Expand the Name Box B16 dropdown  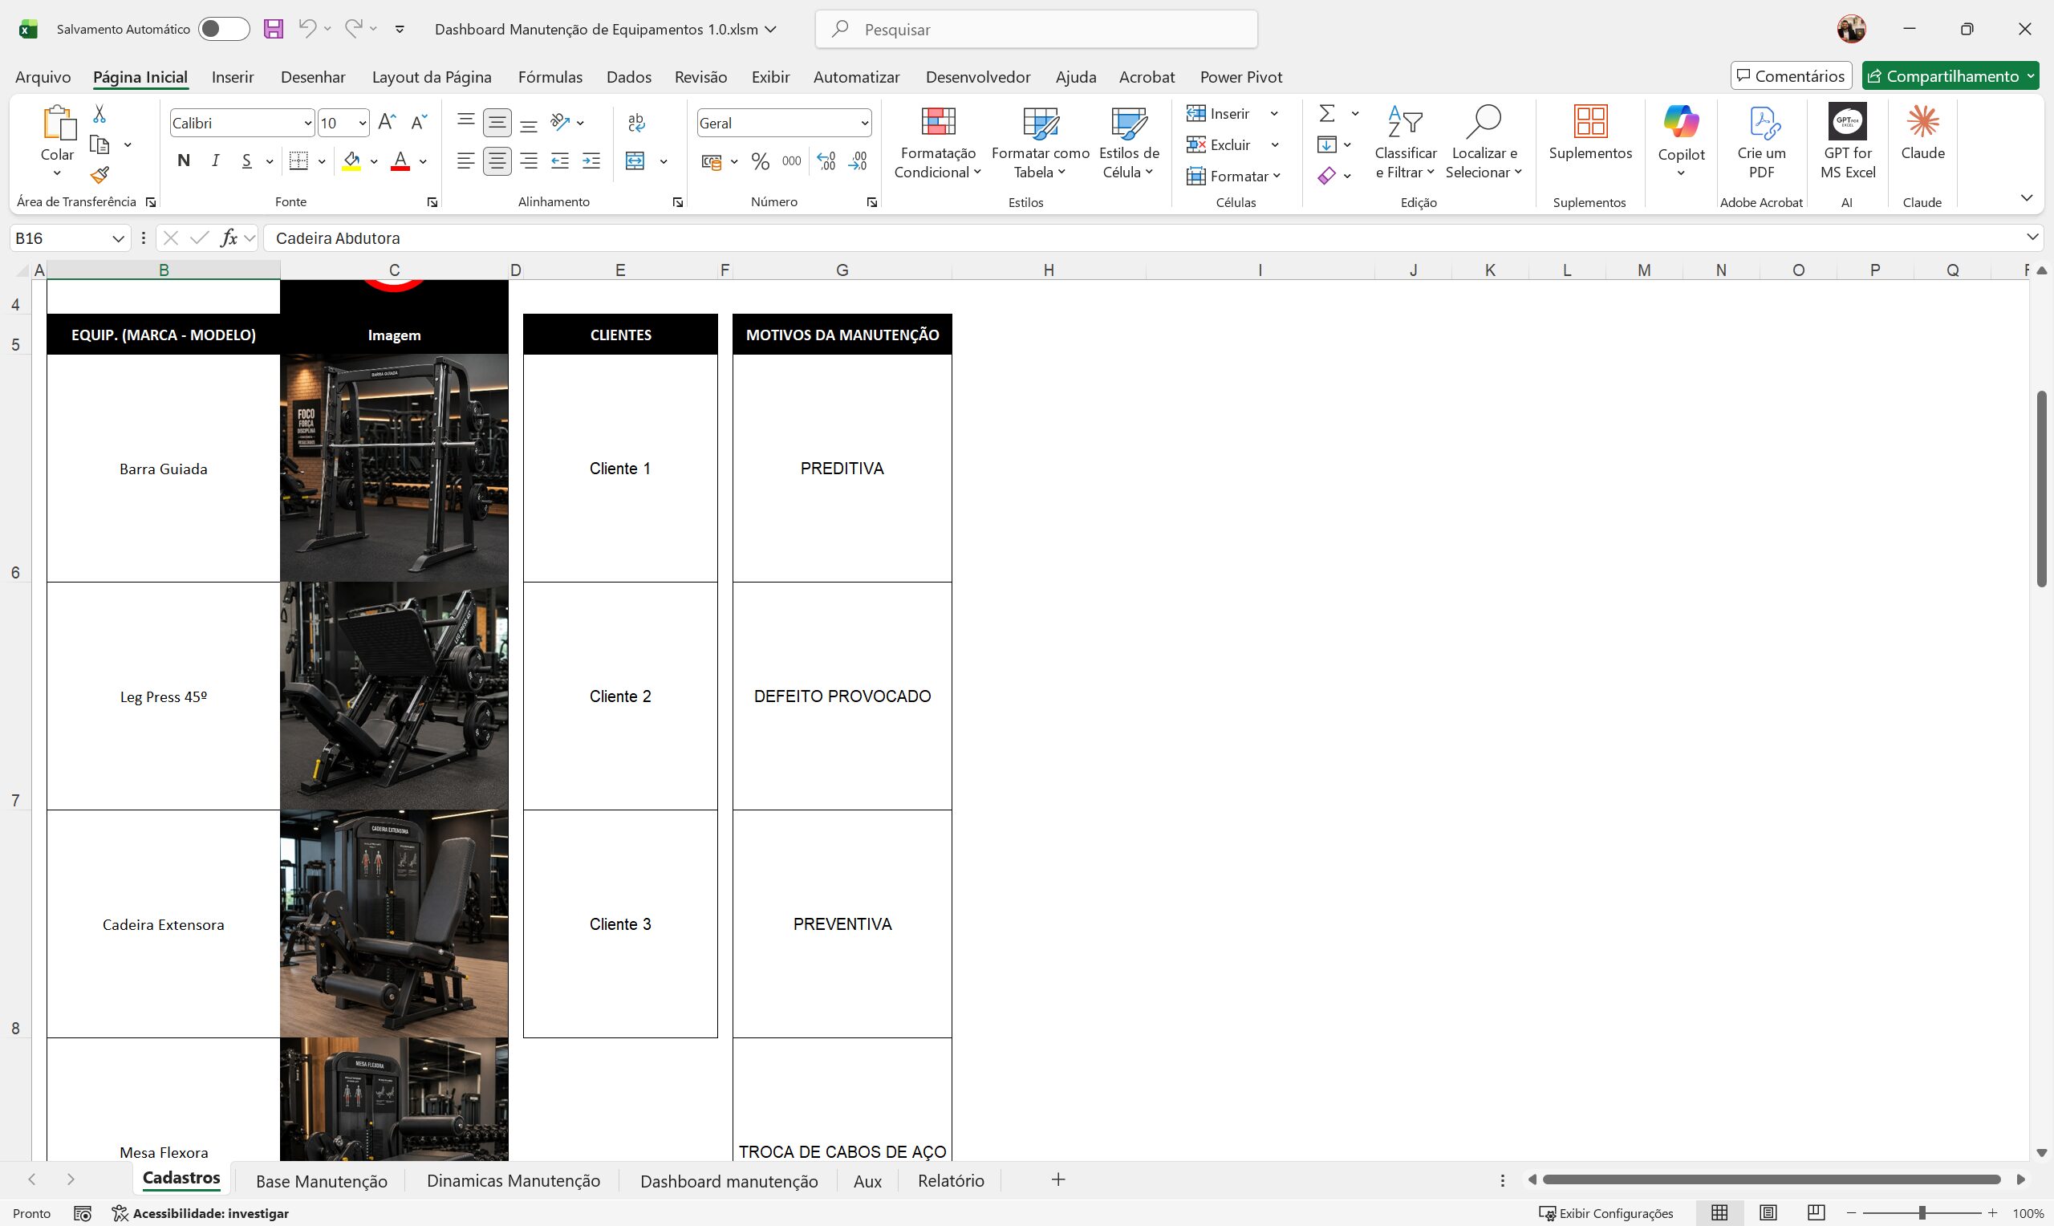tap(118, 239)
